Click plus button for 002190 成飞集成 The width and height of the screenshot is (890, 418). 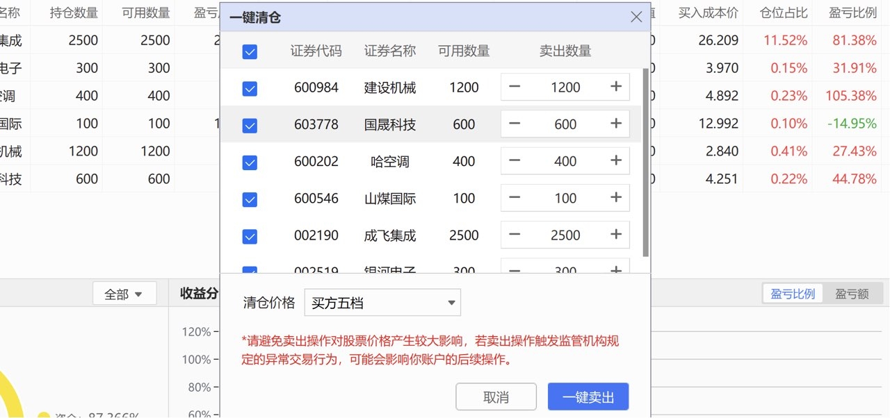point(615,235)
